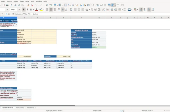The height and width of the screenshot is (112, 170).
Task: Insert special character omega icon
Action: pos(93,5)
